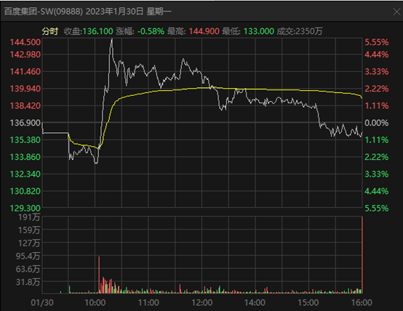Click the 191万 volume axis label
Viewport: 403px width, 311px height.
pos(29,217)
